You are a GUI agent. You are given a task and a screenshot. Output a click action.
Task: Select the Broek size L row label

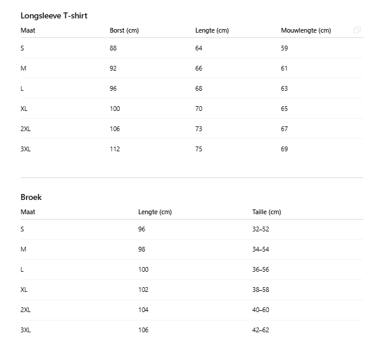[x=23, y=269]
